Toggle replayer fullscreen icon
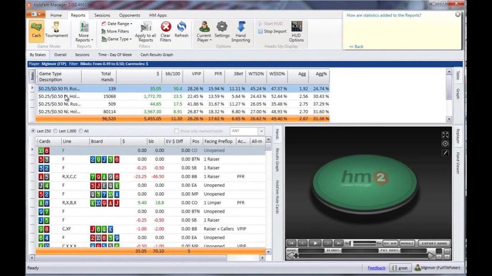 coord(445,135)
